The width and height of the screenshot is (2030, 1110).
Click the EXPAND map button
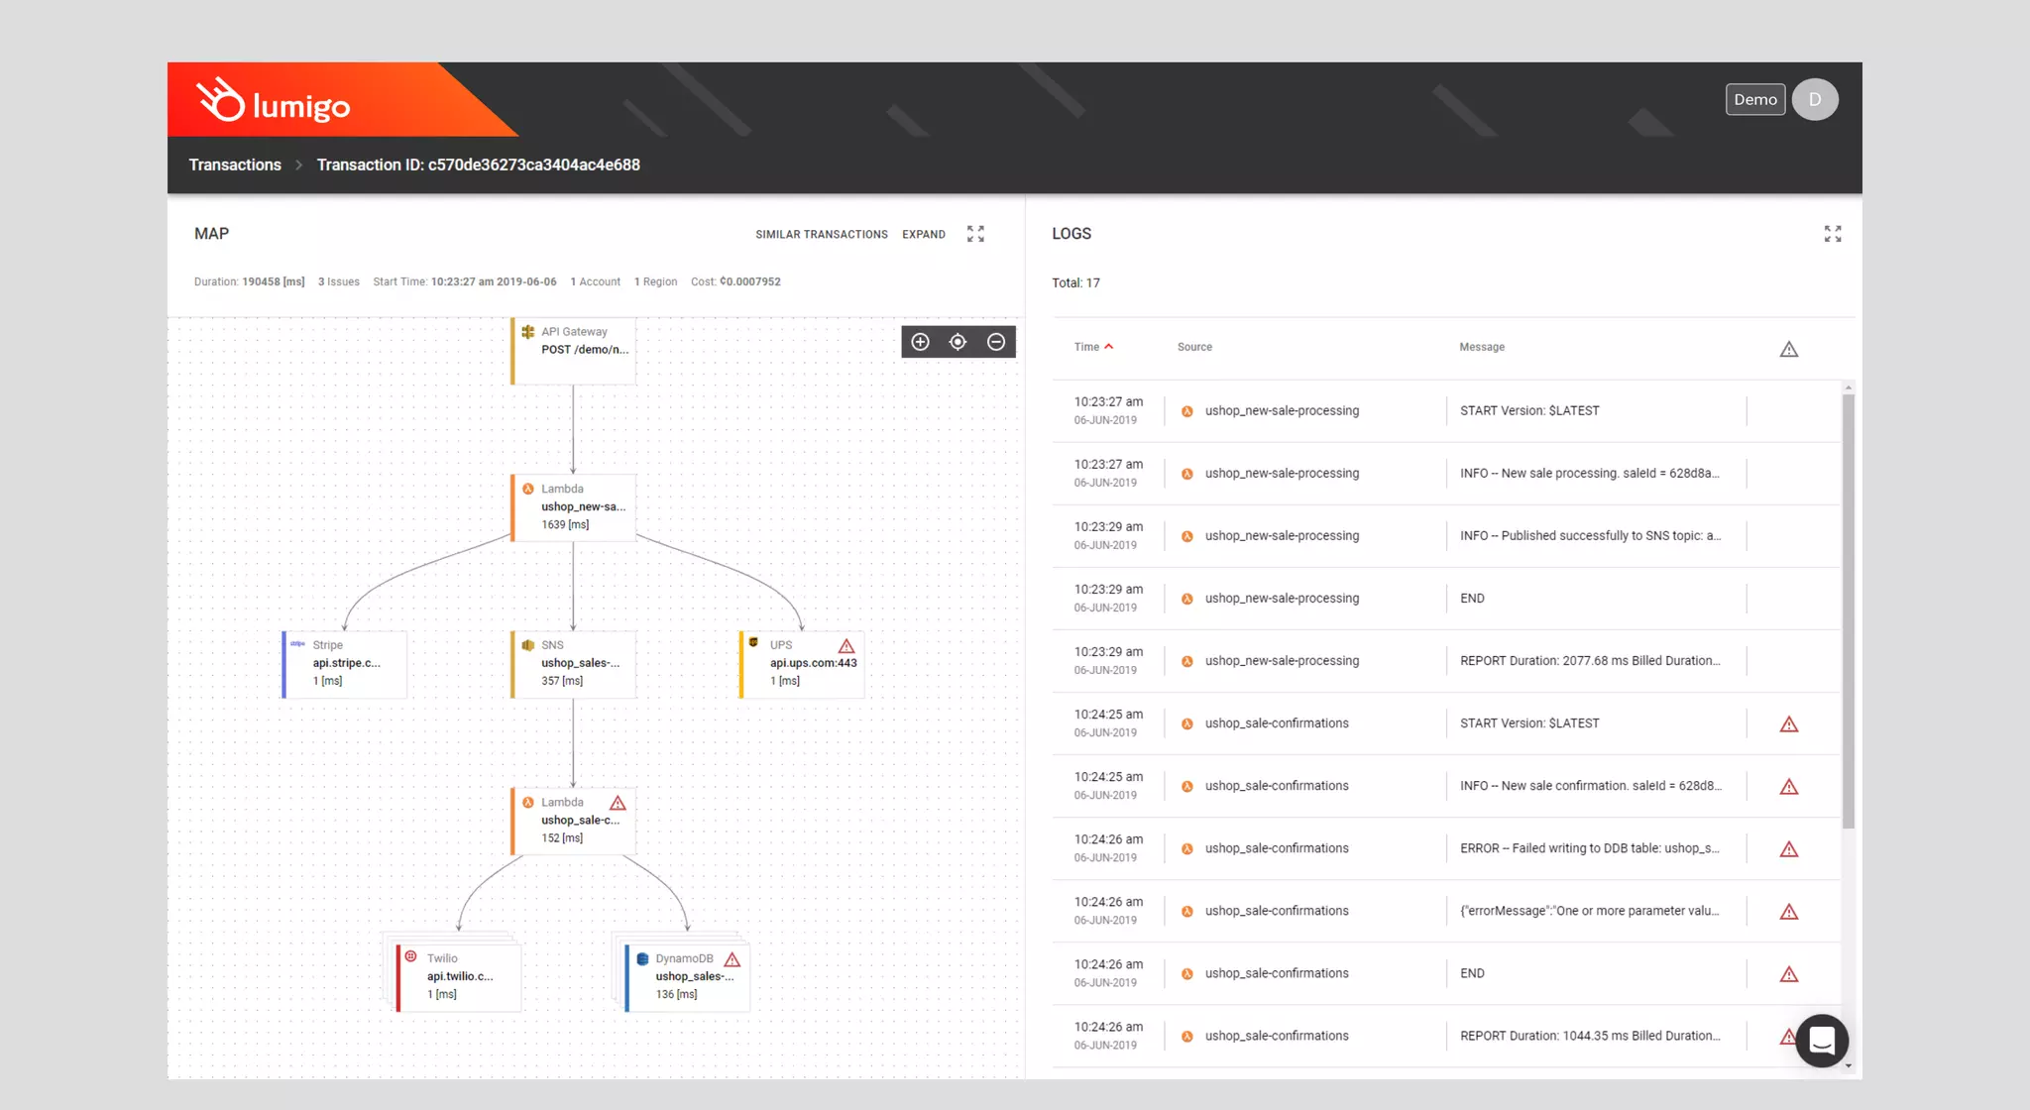click(x=923, y=235)
